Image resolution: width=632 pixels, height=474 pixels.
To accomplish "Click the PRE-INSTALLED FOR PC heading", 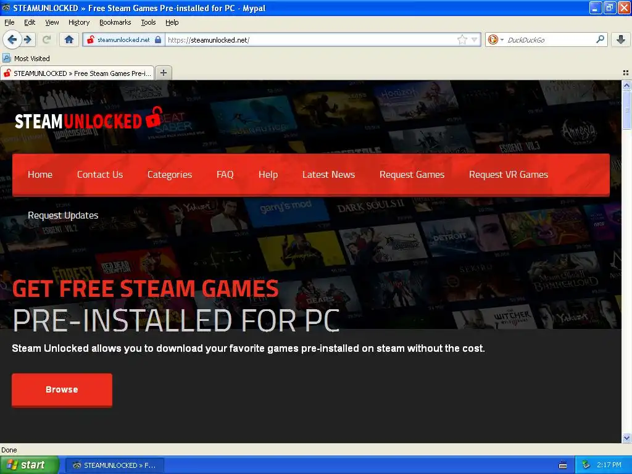I will [x=176, y=321].
